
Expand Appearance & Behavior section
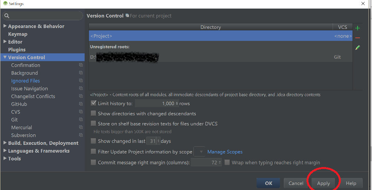5,26
